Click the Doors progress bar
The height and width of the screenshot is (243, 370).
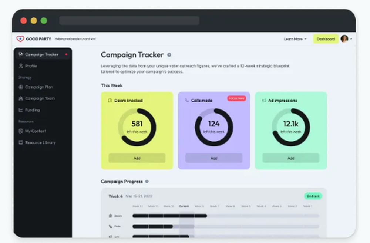226,216
